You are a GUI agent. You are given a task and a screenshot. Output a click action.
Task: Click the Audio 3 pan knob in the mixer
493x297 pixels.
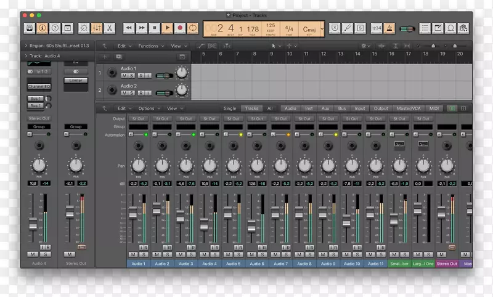click(x=185, y=165)
